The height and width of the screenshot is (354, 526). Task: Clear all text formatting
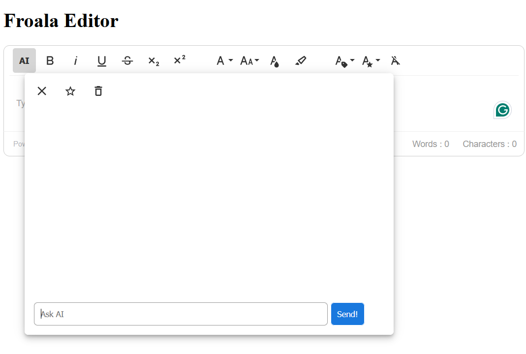[395, 60]
